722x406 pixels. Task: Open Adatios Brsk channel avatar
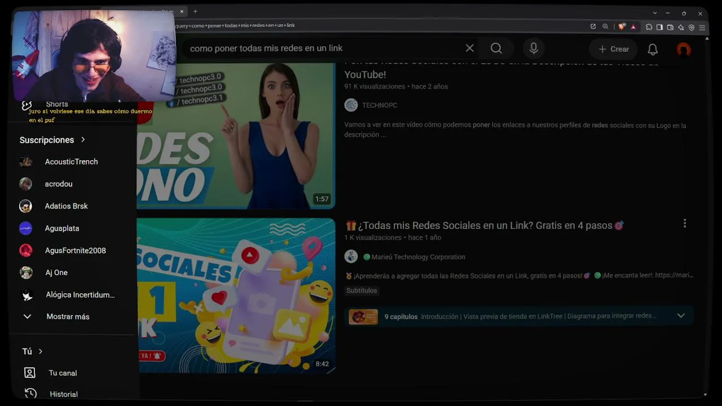[x=25, y=206]
